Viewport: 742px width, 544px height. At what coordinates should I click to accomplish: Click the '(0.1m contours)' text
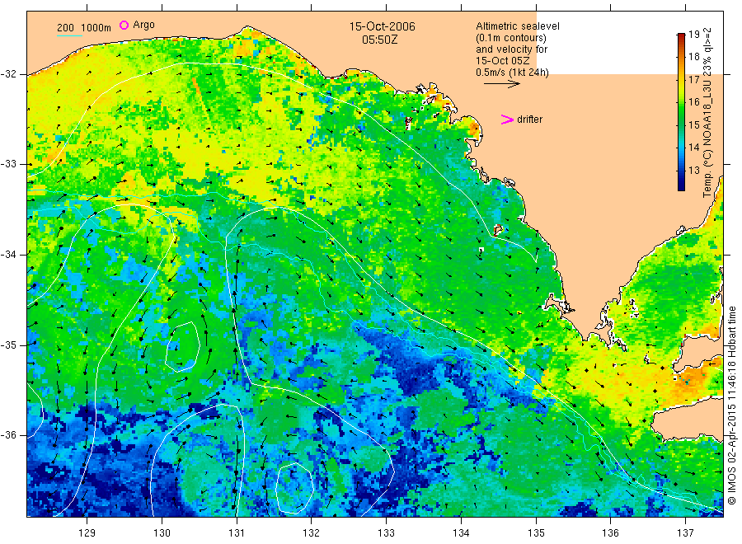coord(510,38)
